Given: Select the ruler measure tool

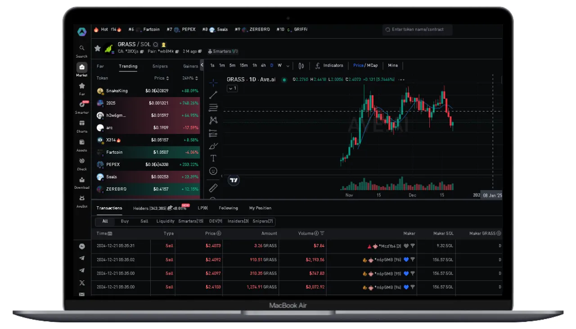Looking at the screenshot, I should [213, 187].
